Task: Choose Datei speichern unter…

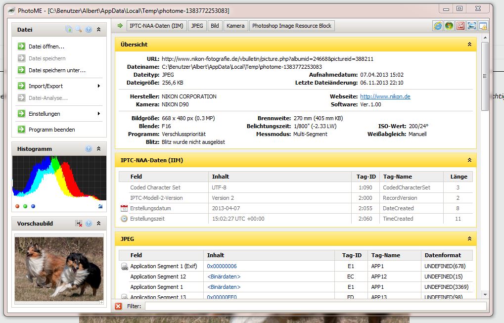Action: [x=57, y=70]
